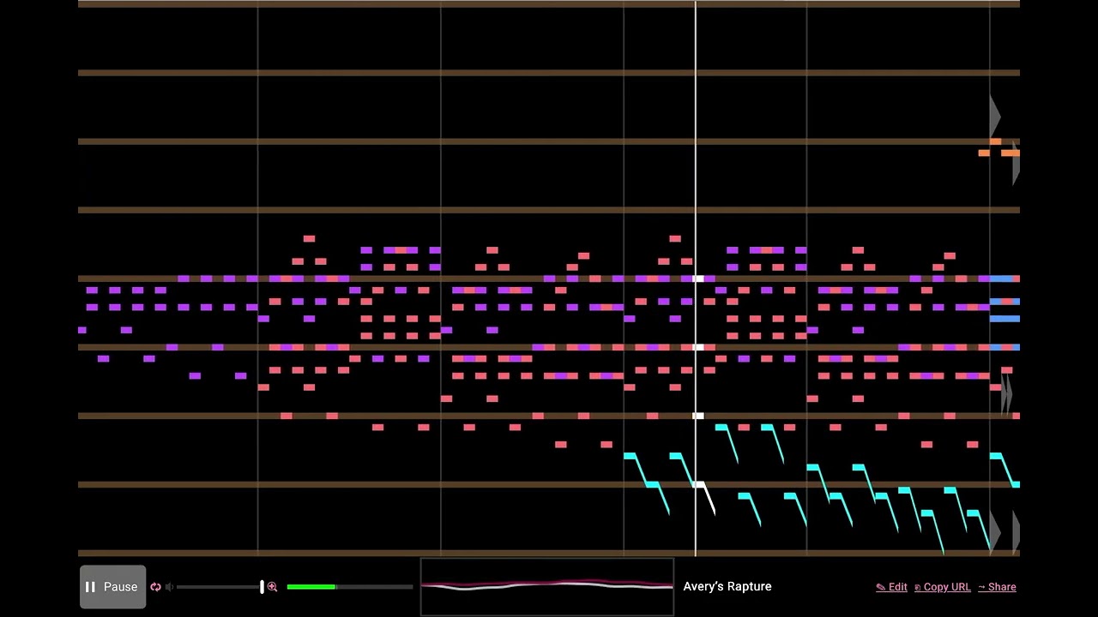Viewport: 1098px width, 617px height.
Task: Seek using the song overview timeline
Action: pos(547,587)
